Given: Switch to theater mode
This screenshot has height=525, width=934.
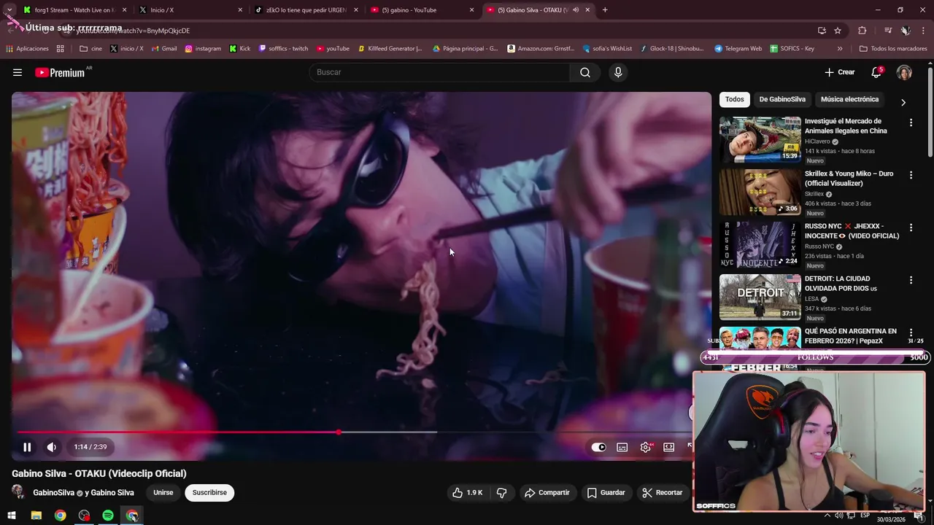Looking at the screenshot, I should pyautogui.click(x=668, y=448).
